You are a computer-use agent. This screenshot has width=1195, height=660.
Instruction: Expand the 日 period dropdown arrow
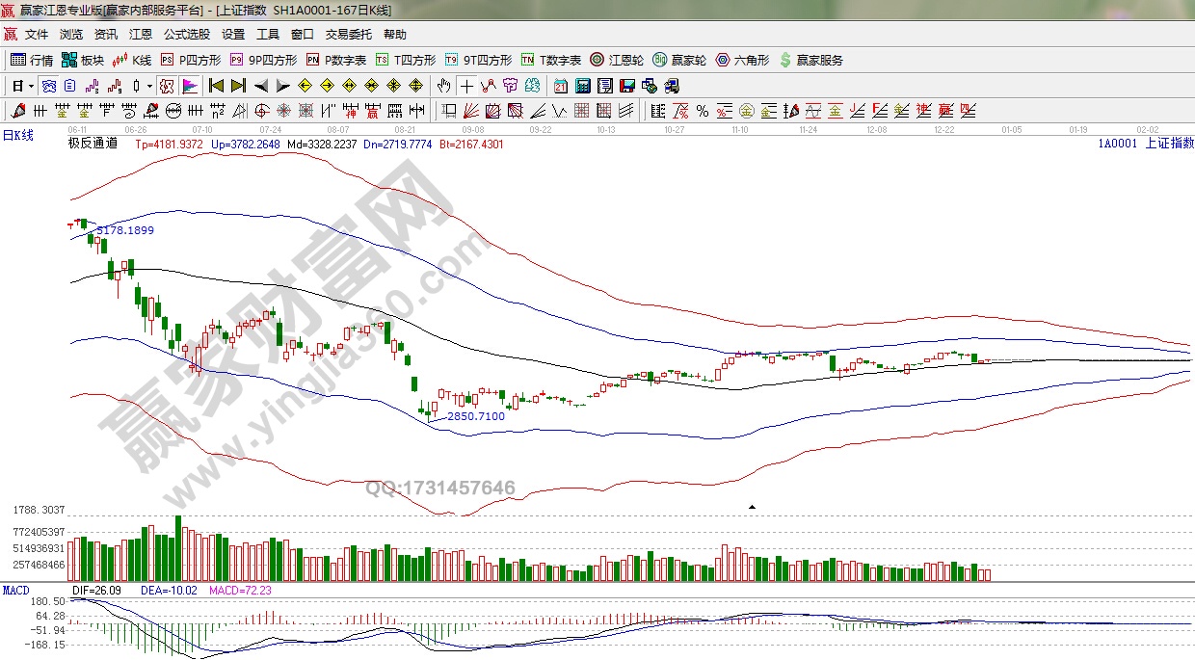(x=32, y=86)
